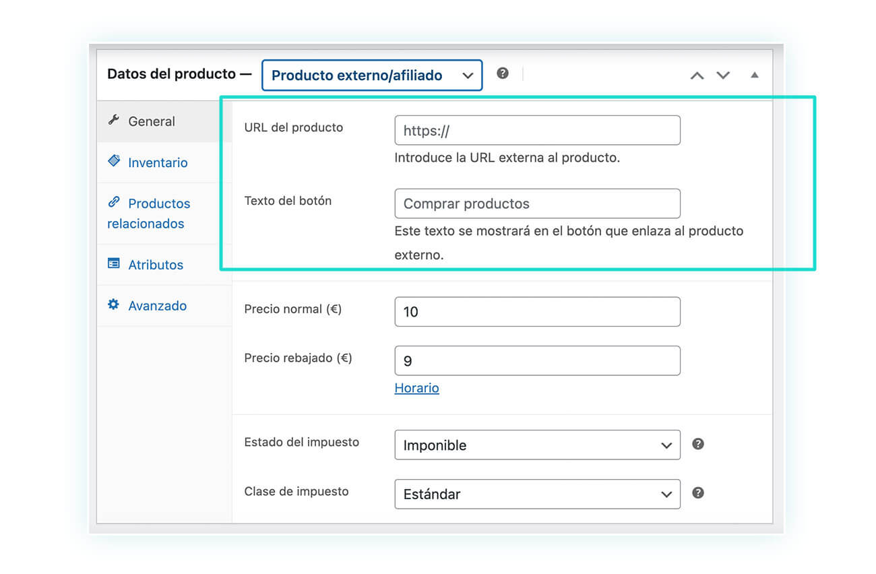Click the 'Precio normal (€)' label

click(293, 309)
